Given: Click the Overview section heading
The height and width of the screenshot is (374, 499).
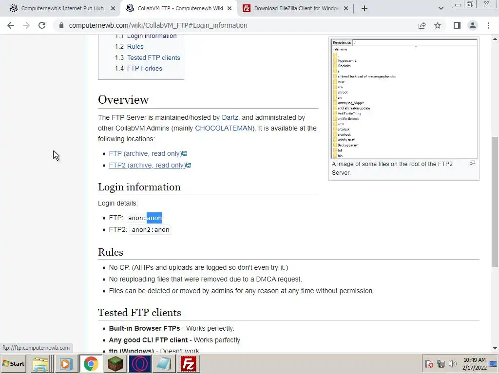Looking at the screenshot, I should coord(123,99).
